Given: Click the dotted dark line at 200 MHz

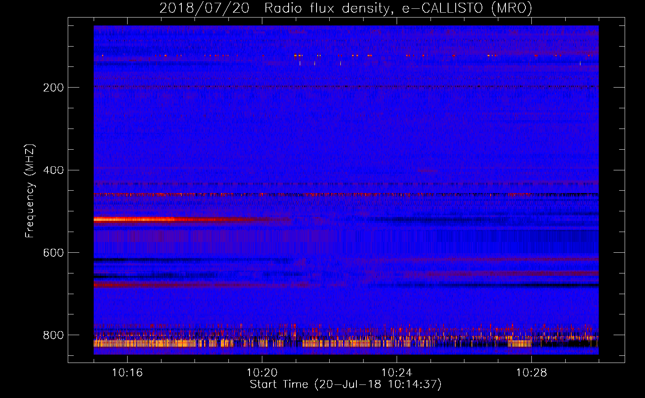Looking at the screenshot, I should [x=346, y=86].
